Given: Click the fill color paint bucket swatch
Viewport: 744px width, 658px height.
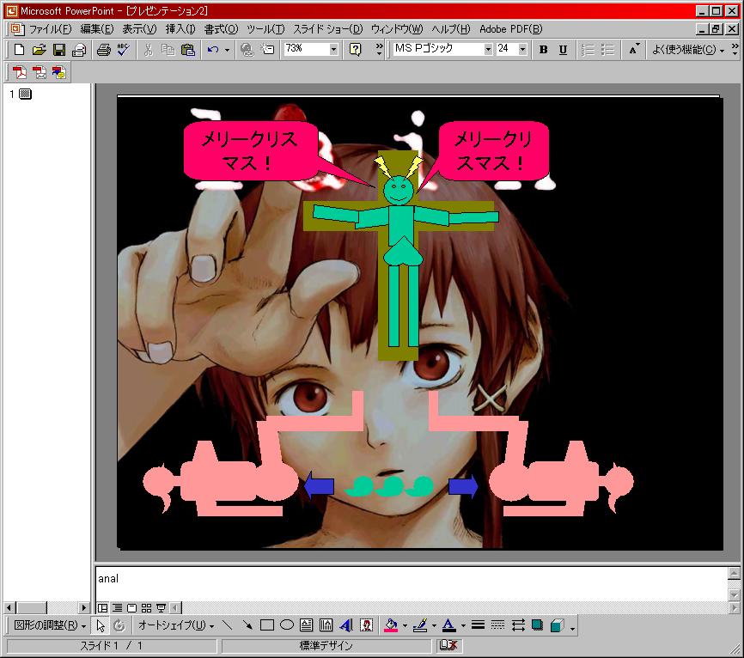Looking at the screenshot, I should (x=391, y=625).
